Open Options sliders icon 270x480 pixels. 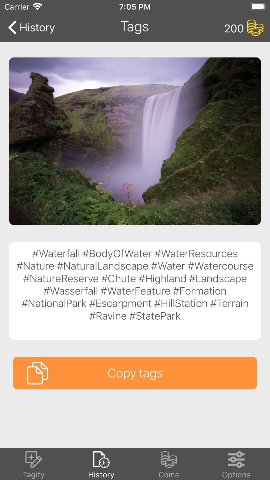(x=236, y=459)
